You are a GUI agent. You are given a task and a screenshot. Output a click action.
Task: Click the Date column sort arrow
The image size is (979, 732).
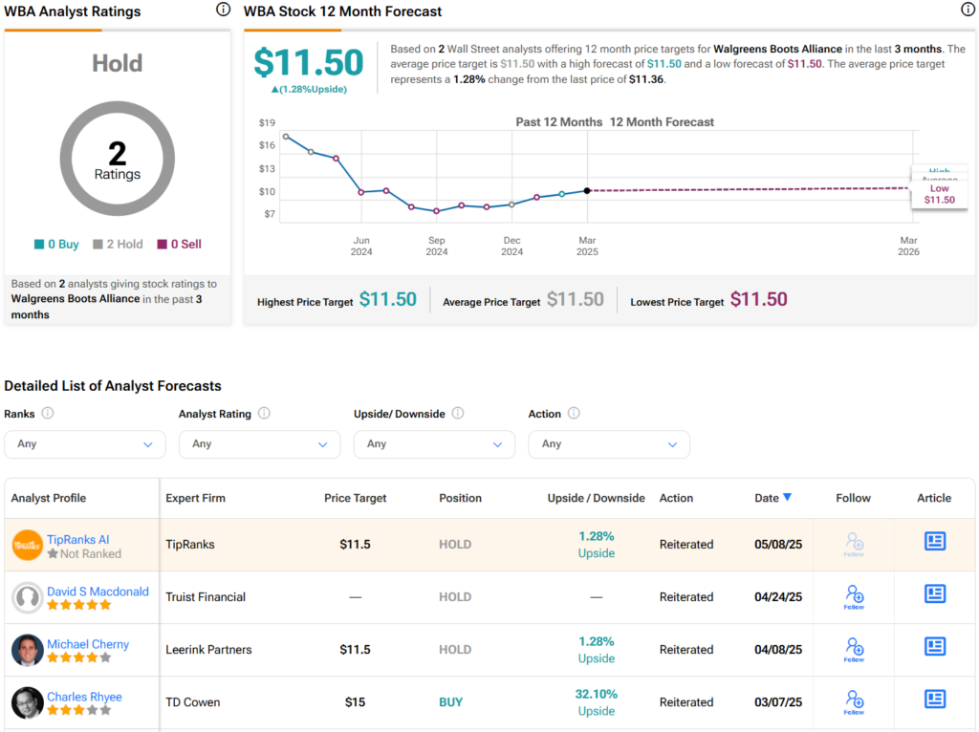tap(788, 497)
